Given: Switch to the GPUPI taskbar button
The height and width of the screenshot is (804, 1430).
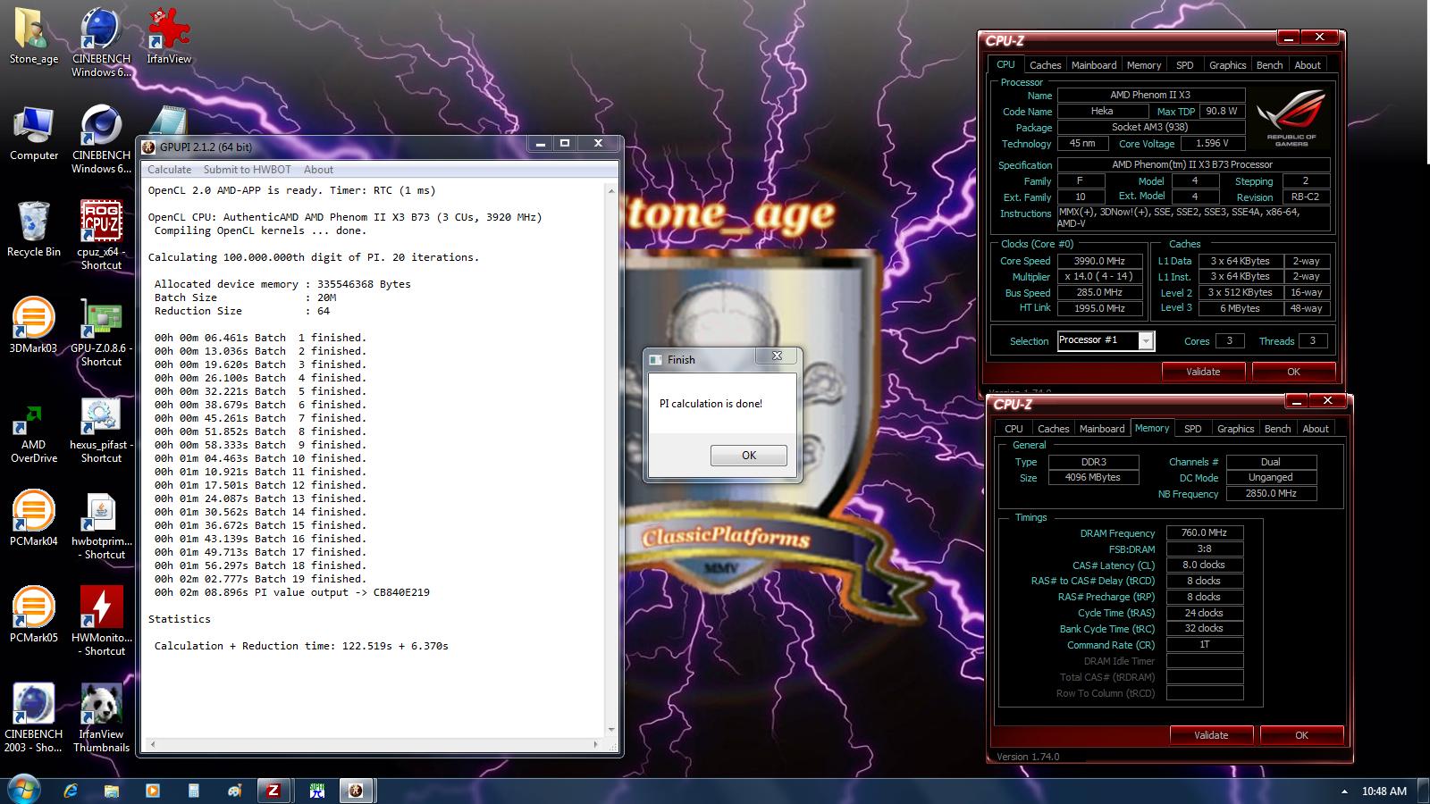Looking at the screenshot, I should click(x=357, y=791).
